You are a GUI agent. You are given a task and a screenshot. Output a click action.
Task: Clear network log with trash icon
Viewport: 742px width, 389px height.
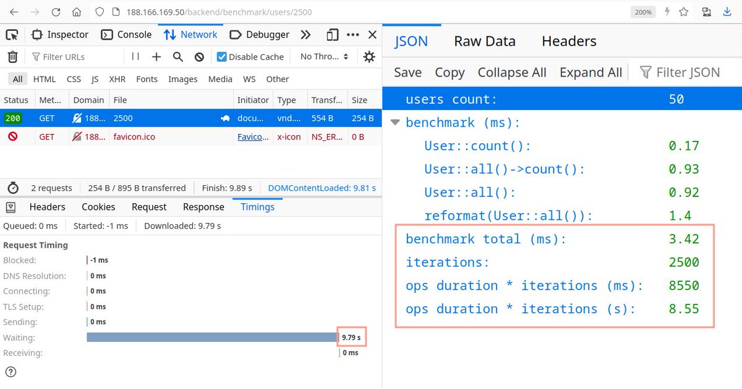click(x=12, y=57)
